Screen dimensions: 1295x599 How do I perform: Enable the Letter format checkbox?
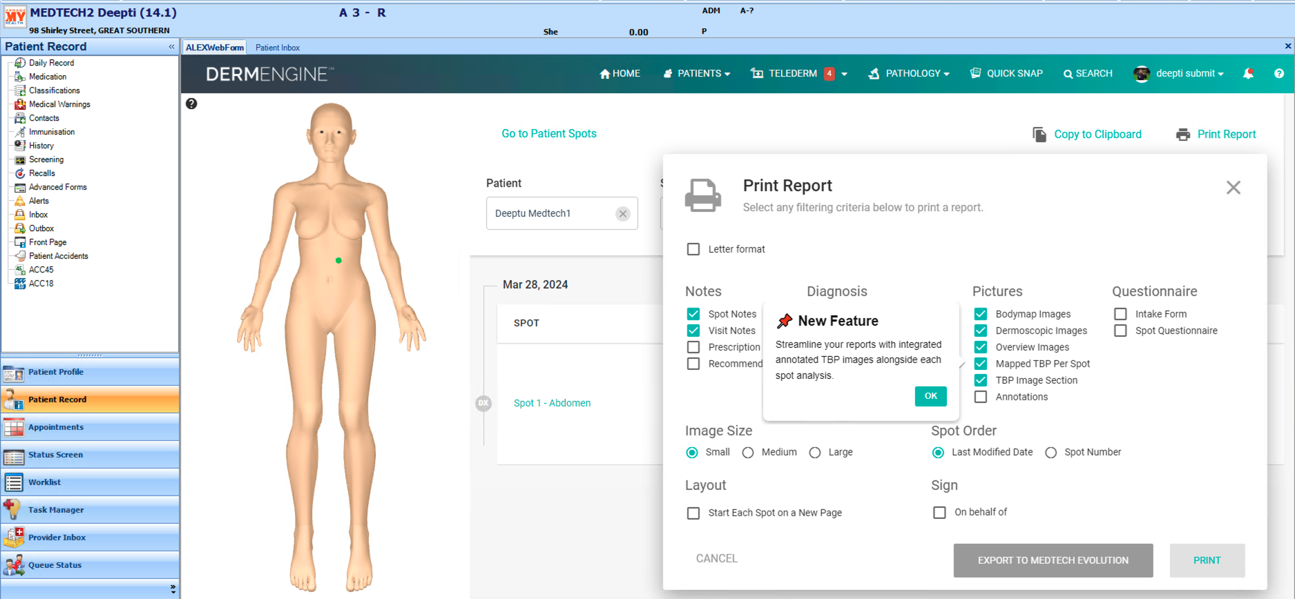pos(693,249)
